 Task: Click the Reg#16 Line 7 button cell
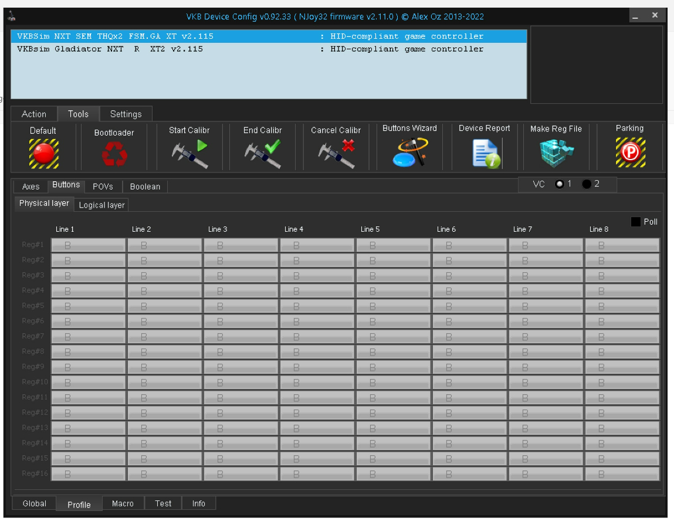[x=546, y=474]
